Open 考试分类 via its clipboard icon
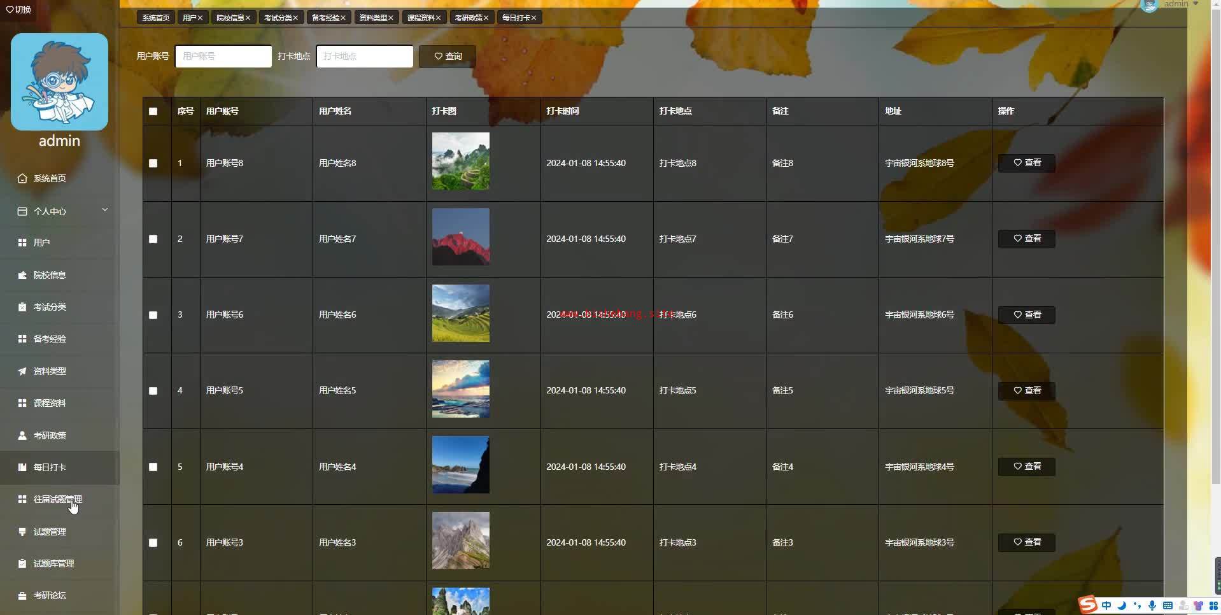This screenshot has width=1221, height=615. [22, 307]
